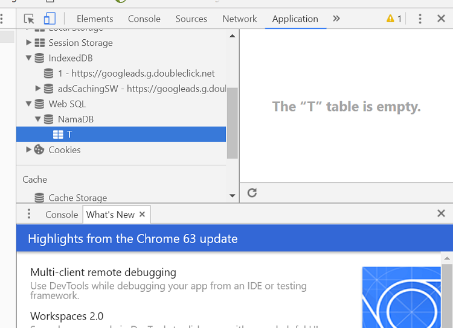
Task: Open the Elements tab
Action: click(95, 19)
